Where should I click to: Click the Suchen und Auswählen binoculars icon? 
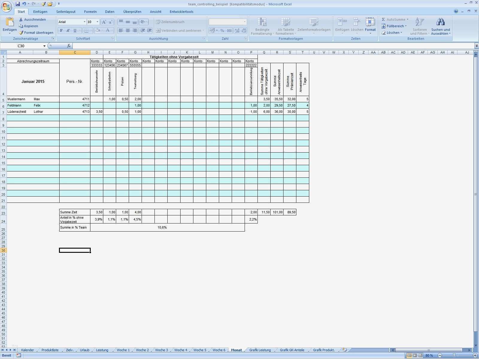pyautogui.click(x=440, y=22)
